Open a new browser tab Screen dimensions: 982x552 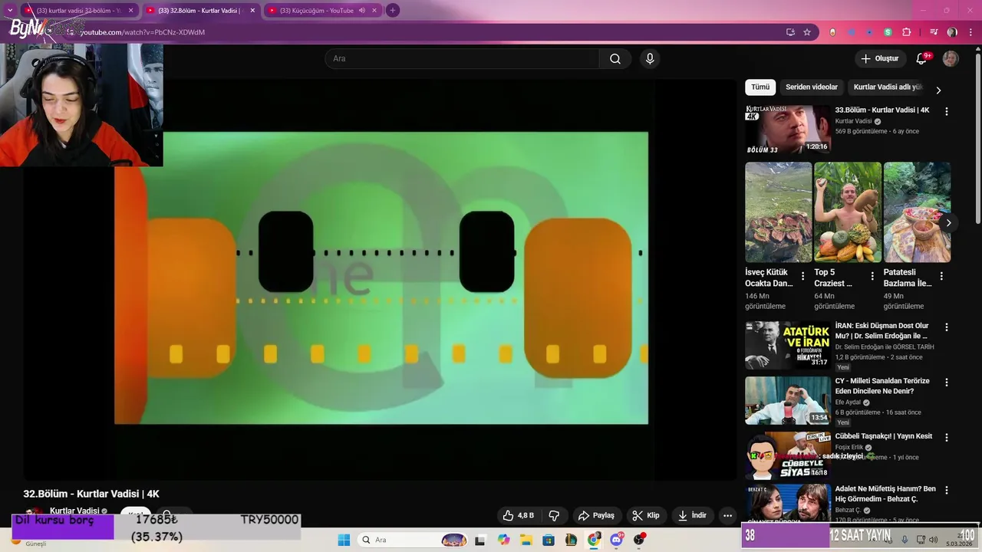coord(392,11)
